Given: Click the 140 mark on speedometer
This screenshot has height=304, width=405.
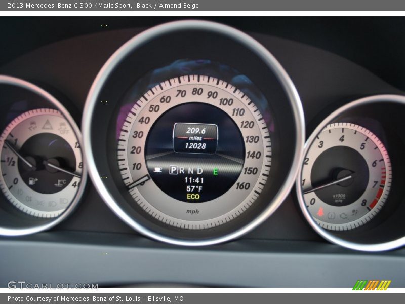Looking at the screenshot, I should point(254,155).
